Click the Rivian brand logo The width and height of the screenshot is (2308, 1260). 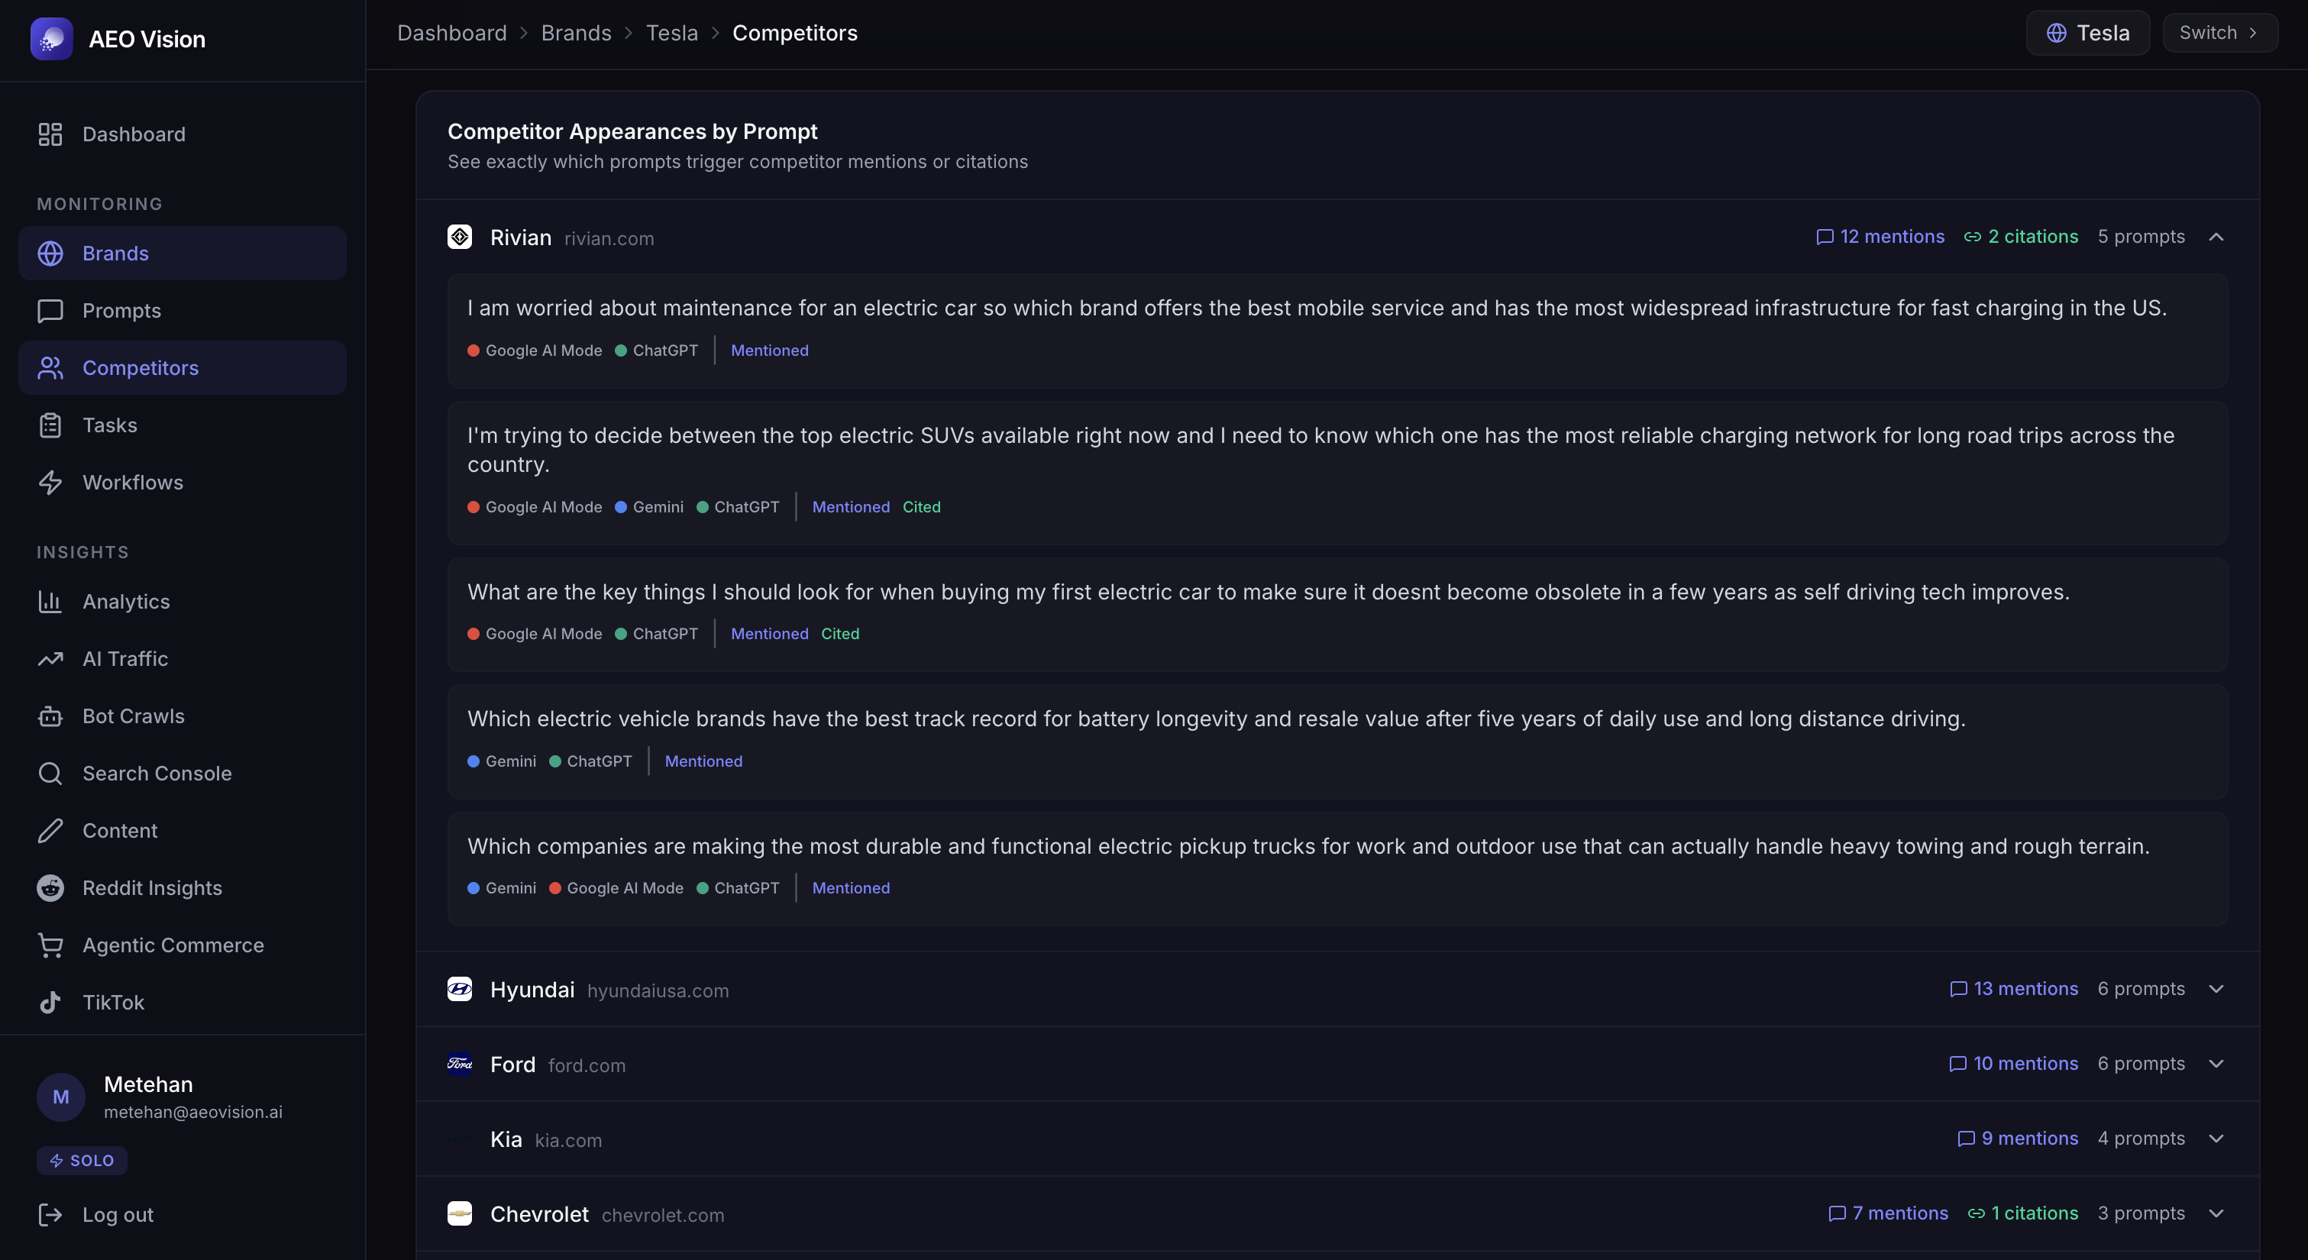pyautogui.click(x=460, y=237)
